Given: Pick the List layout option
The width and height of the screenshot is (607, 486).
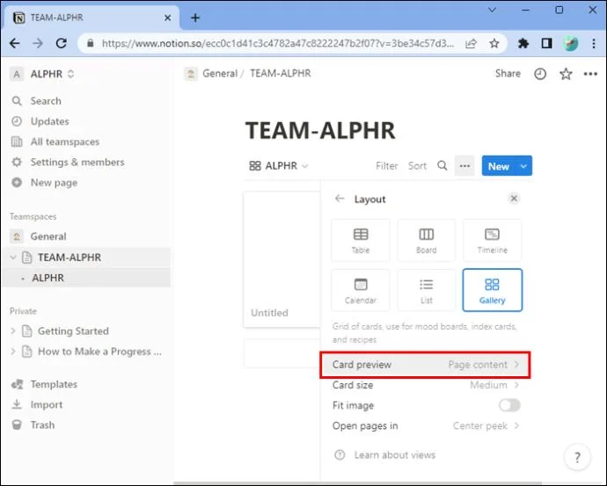Looking at the screenshot, I should click(x=426, y=290).
